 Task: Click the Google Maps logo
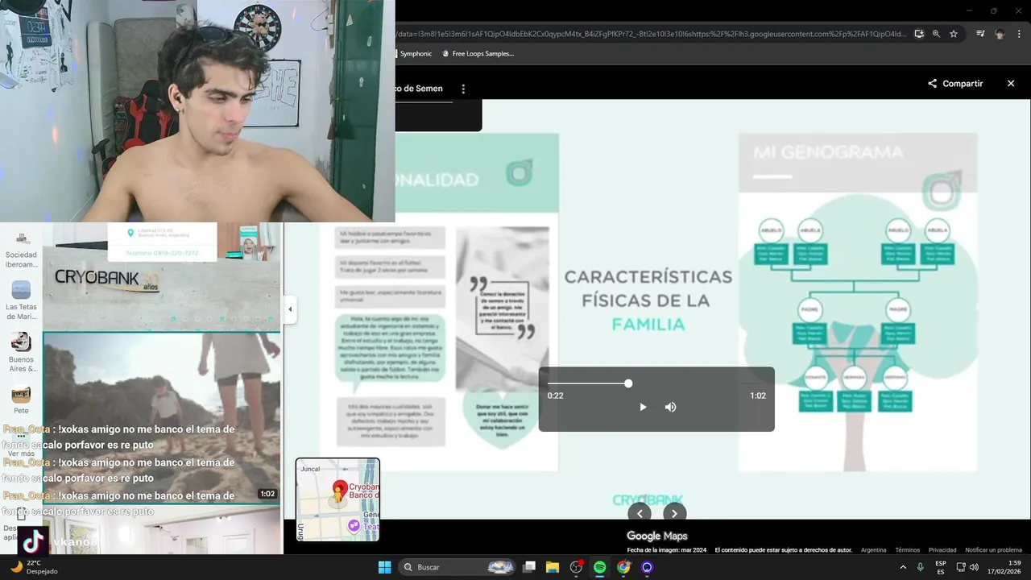point(657,536)
